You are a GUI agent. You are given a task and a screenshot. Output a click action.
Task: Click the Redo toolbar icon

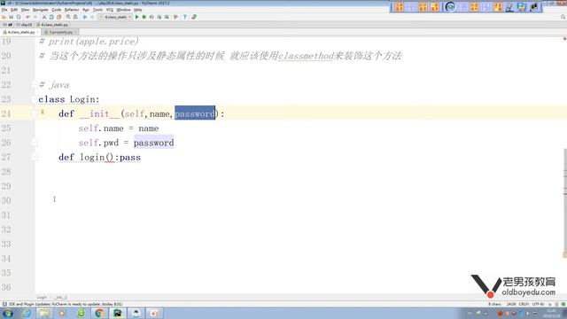point(35,17)
